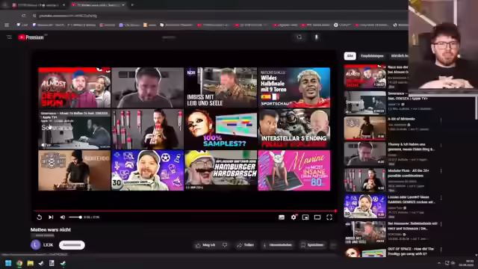Toggle theater mode in the player
Screen dimensions: 478x269
(x=317, y=217)
